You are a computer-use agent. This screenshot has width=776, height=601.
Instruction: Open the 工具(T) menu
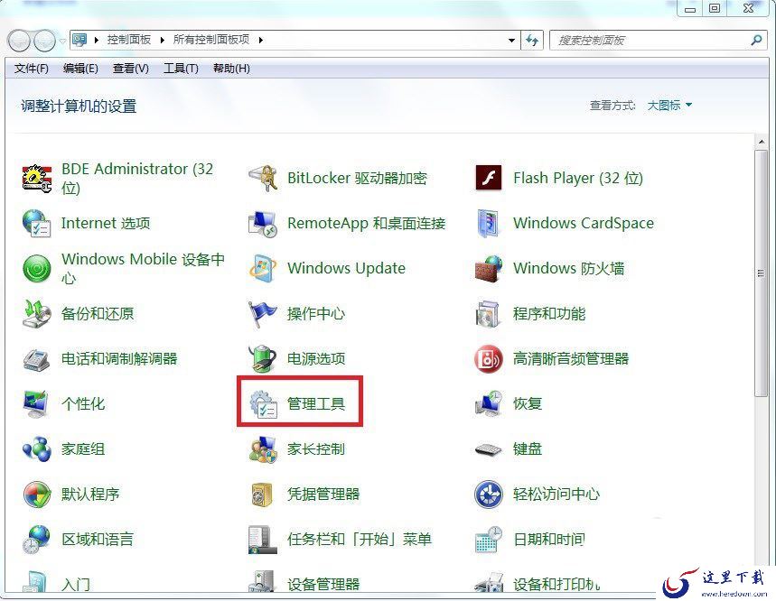pyautogui.click(x=182, y=69)
